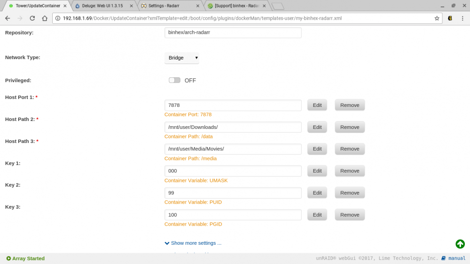Click the Container Port: 7878 text

pos(188,114)
